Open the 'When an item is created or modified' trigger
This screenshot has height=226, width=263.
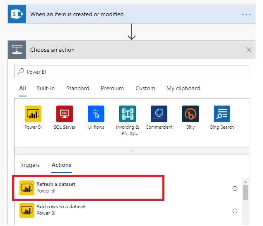tap(132, 14)
